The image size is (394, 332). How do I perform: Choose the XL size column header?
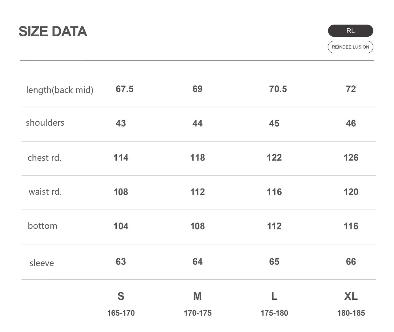[351, 296]
